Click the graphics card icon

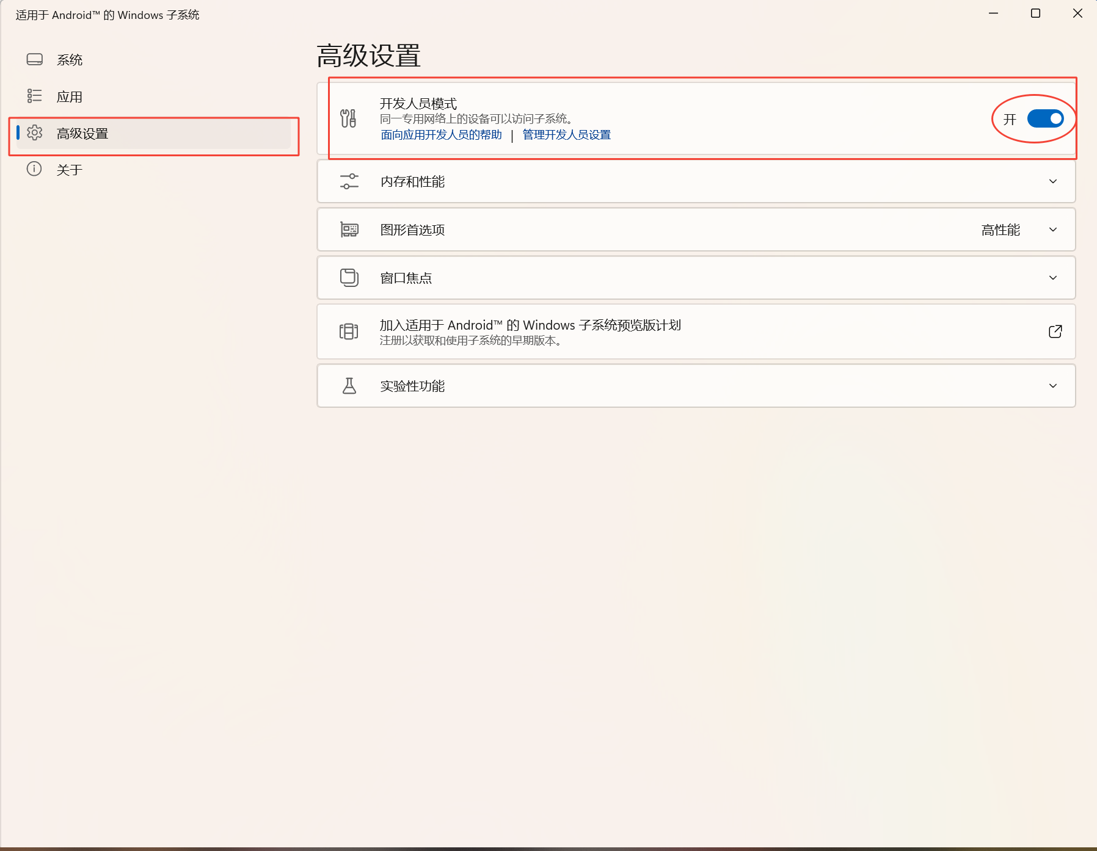pos(349,230)
